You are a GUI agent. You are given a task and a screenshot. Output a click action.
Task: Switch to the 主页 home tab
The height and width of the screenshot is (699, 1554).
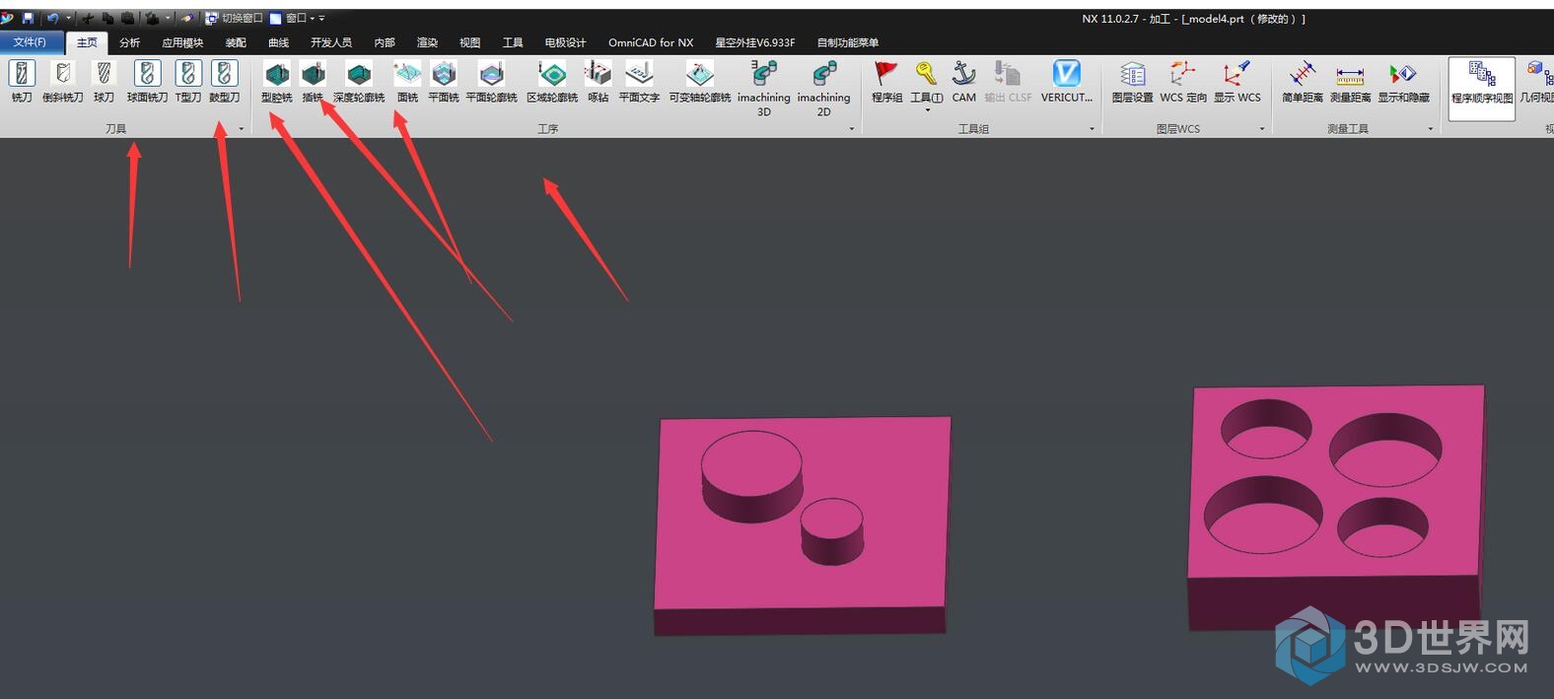(88, 42)
